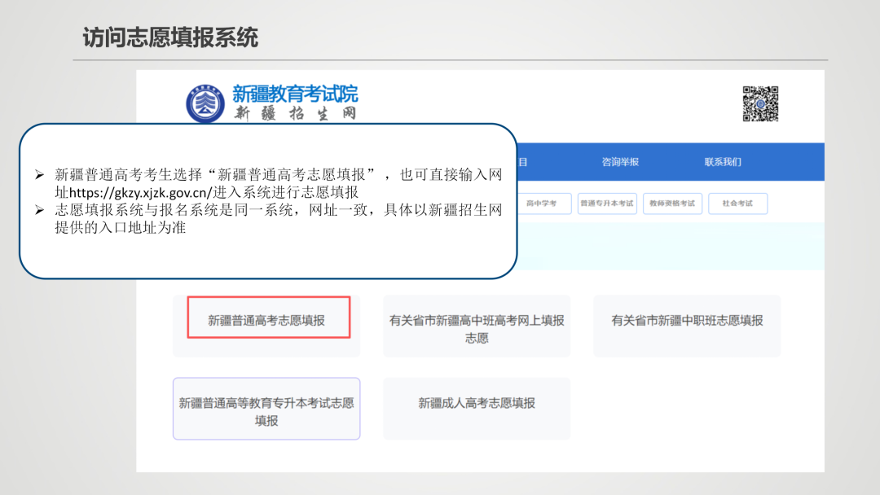The width and height of the screenshot is (880, 495).
Task: Select the 社会考试 tab
Action: pos(737,204)
